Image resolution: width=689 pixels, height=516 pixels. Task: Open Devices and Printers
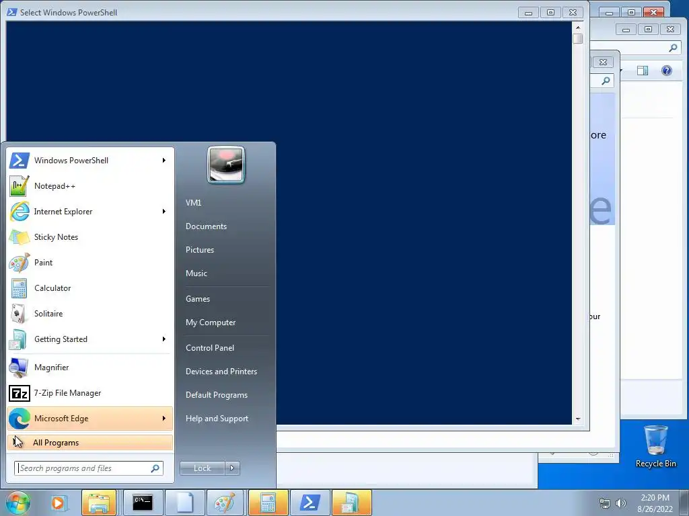coord(221,372)
